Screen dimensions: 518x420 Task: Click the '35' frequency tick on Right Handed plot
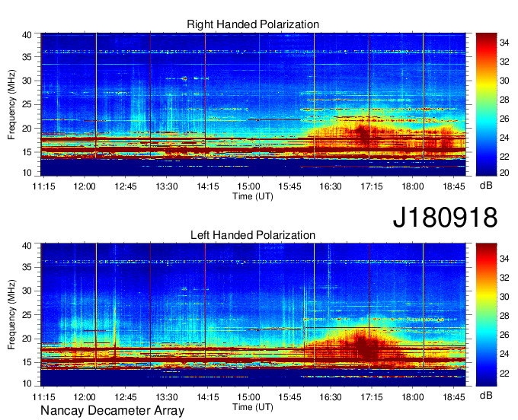(27, 57)
